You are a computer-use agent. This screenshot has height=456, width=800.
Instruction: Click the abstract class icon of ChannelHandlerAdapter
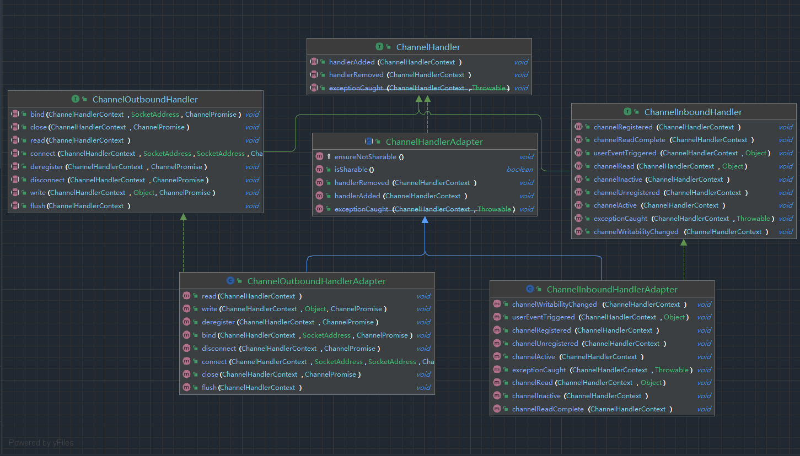pyautogui.click(x=369, y=142)
